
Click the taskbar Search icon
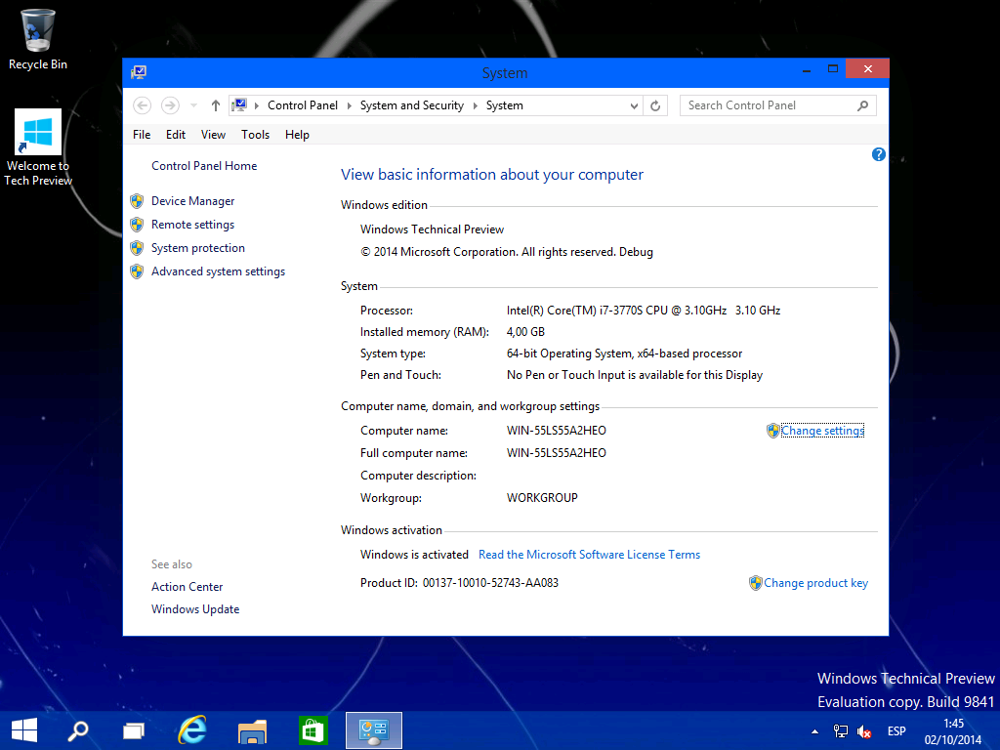click(78, 729)
